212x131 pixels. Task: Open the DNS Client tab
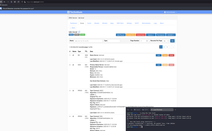120,23
